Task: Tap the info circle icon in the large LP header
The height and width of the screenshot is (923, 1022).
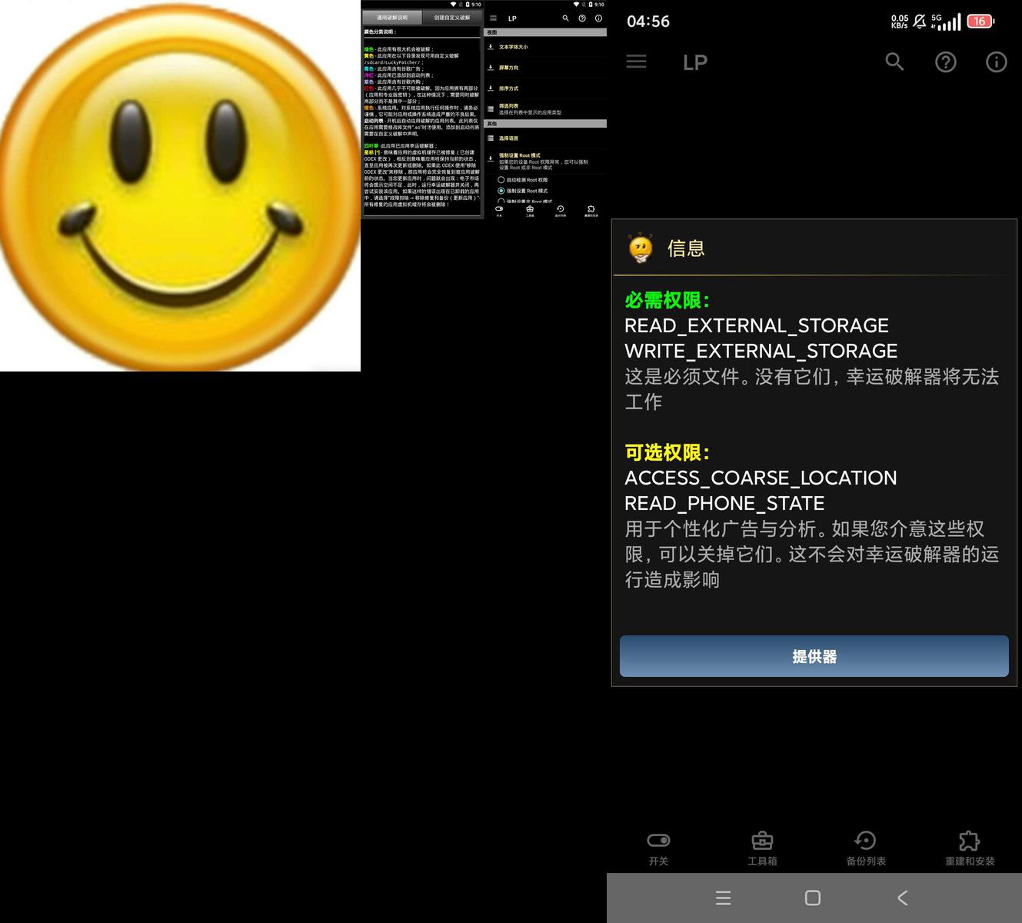Action: [x=996, y=62]
